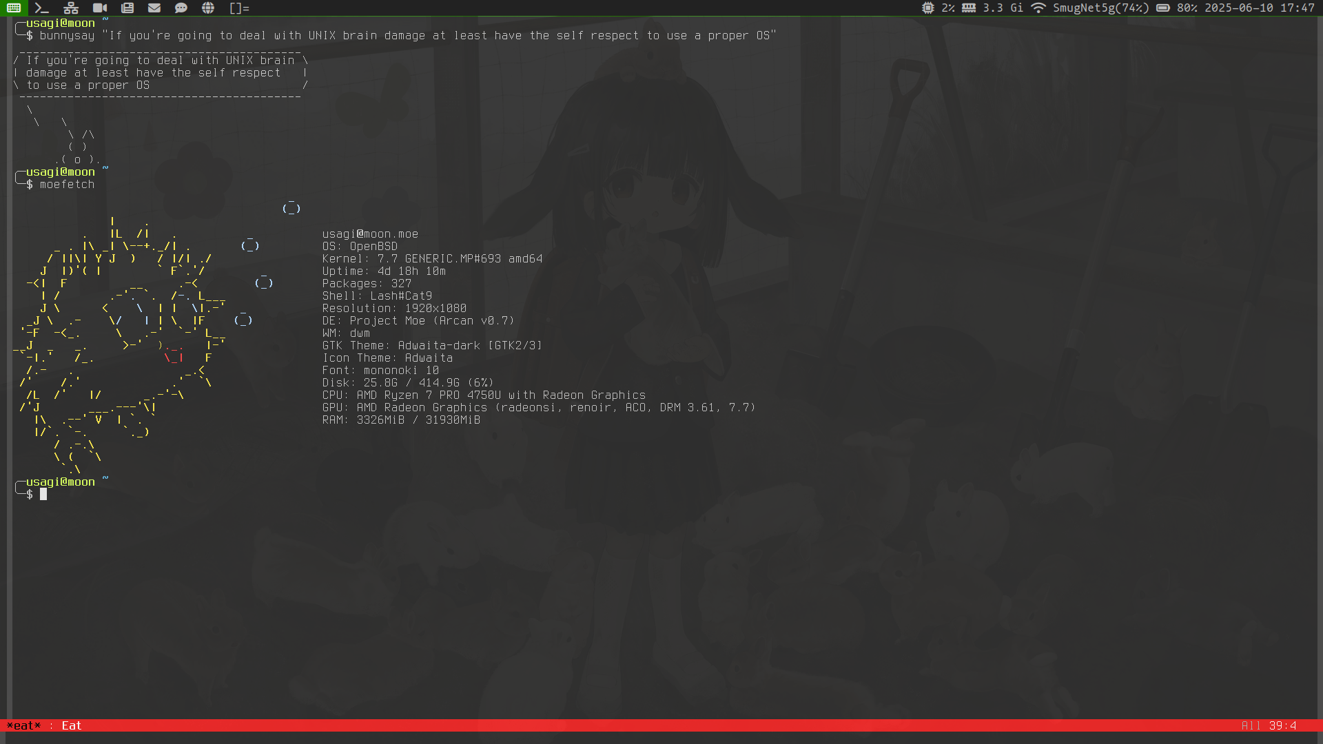The image size is (1323, 744).
Task: Click the GTK Theme: Adwaita-dark line
Action: (432, 346)
